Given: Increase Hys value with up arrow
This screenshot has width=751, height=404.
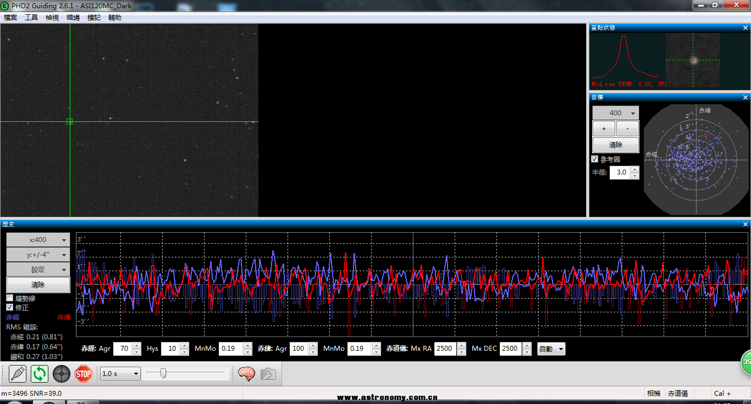Looking at the screenshot, I should (184, 345).
